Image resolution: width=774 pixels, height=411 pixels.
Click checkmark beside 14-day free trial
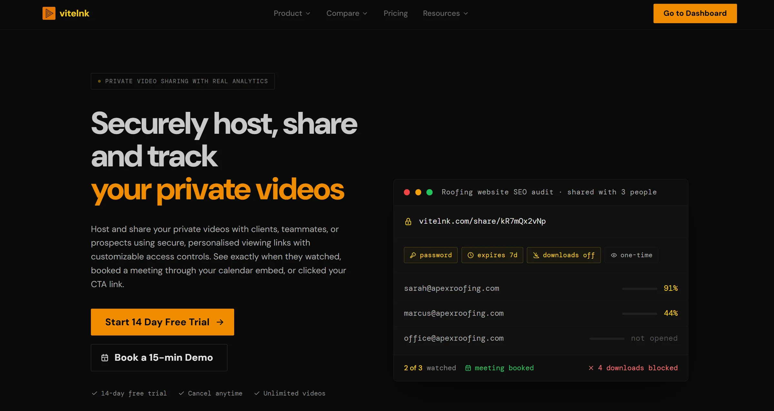tap(94, 393)
